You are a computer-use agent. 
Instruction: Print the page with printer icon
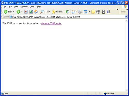pos(80,12)
